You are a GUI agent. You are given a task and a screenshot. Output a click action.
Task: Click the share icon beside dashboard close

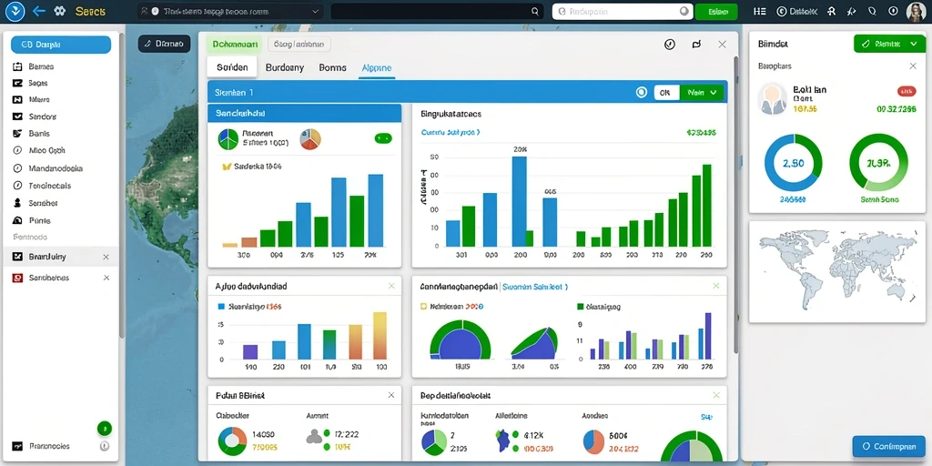point(696,45)
